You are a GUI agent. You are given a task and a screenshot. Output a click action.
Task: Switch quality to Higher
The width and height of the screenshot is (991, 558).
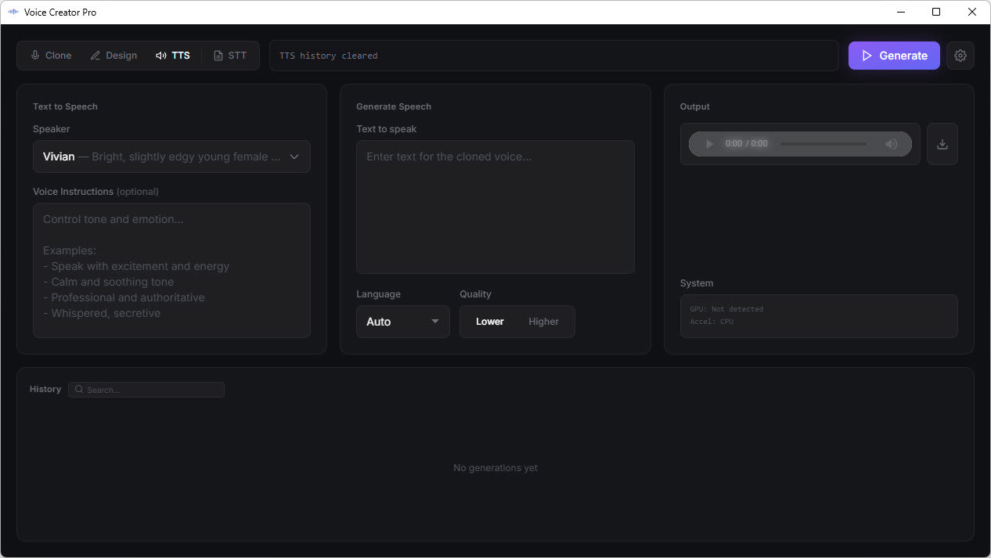coord(543,321)
